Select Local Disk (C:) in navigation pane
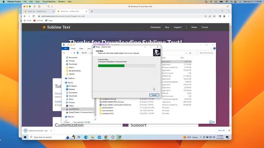 point(73,109)
